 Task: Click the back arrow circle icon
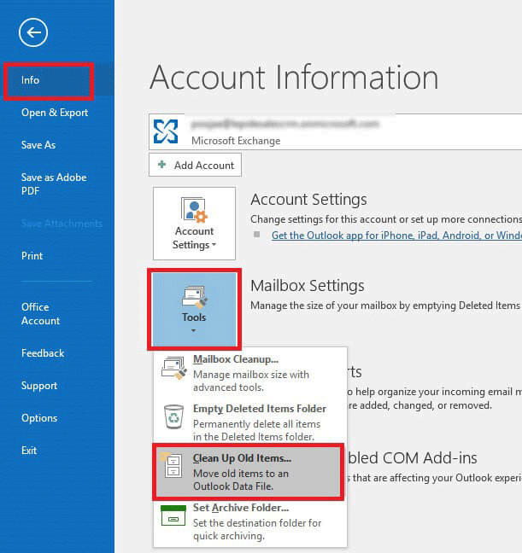pos(33,32)
